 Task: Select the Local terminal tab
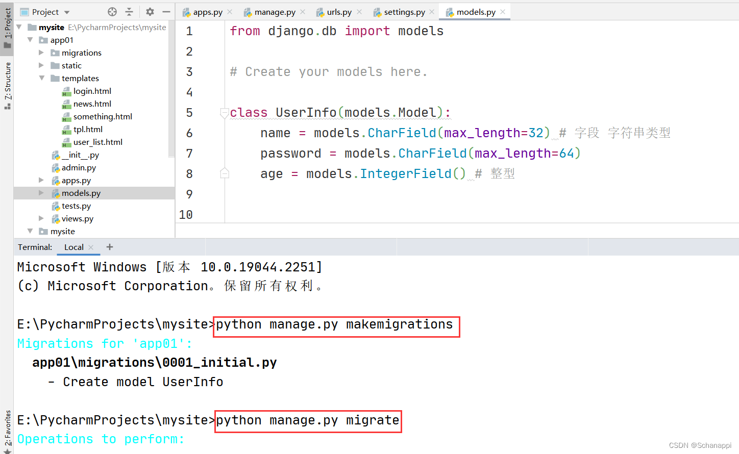(x=74, y=247)
